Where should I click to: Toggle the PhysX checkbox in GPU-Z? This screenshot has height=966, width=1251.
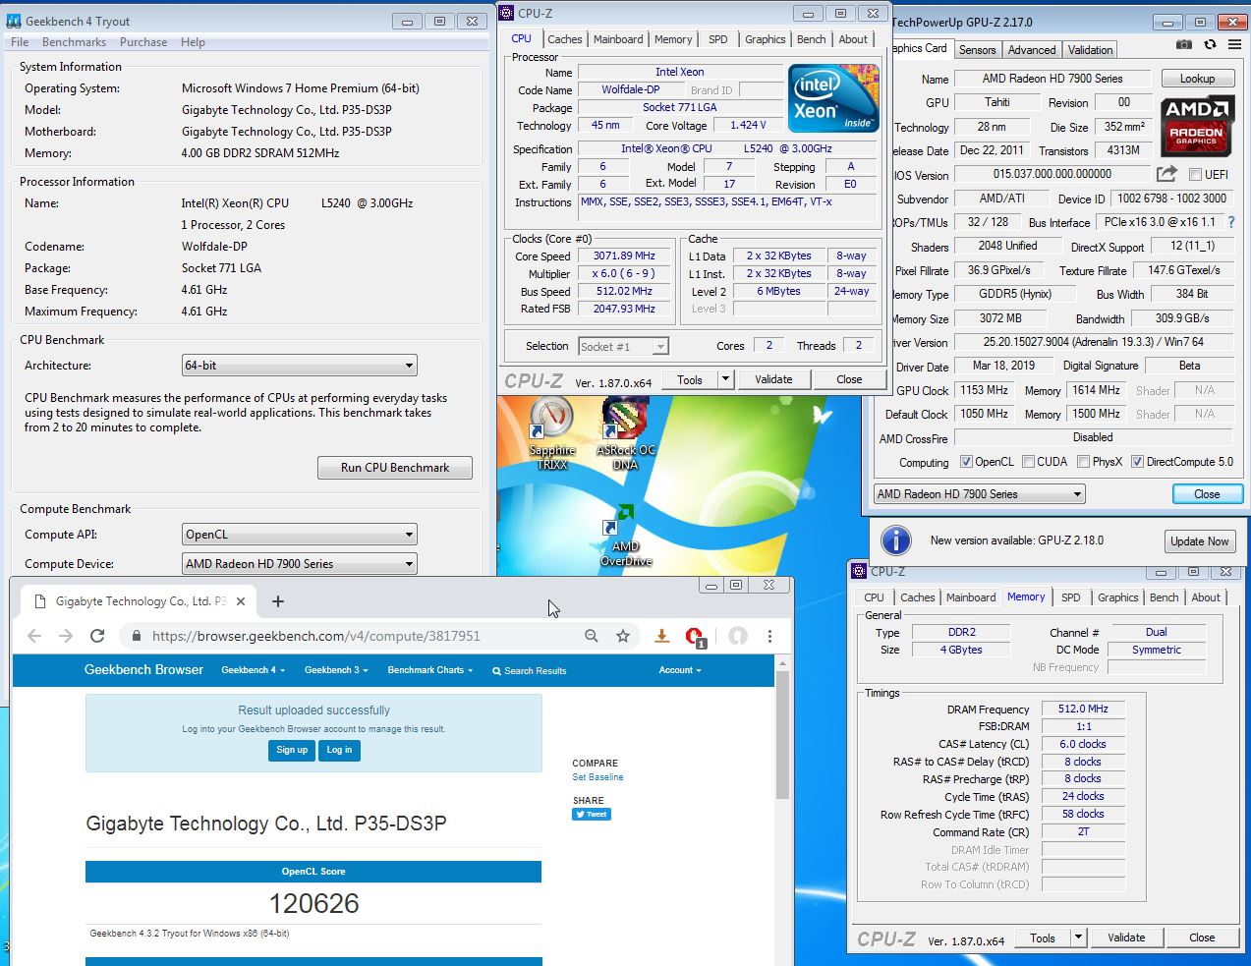coord(1083,462)
